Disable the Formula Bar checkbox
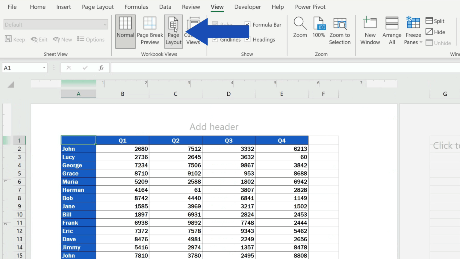Image resolution: width=460 pixels, height=259 pixels. pos(247,24)
